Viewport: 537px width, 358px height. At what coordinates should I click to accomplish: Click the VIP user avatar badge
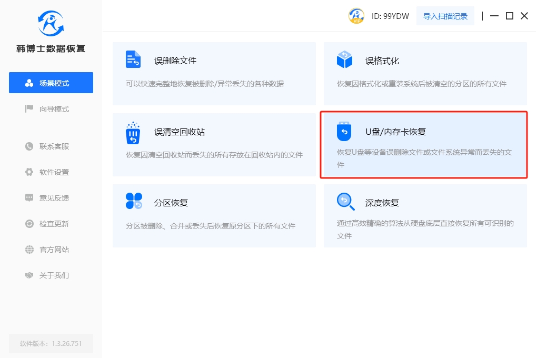(356, 16)
